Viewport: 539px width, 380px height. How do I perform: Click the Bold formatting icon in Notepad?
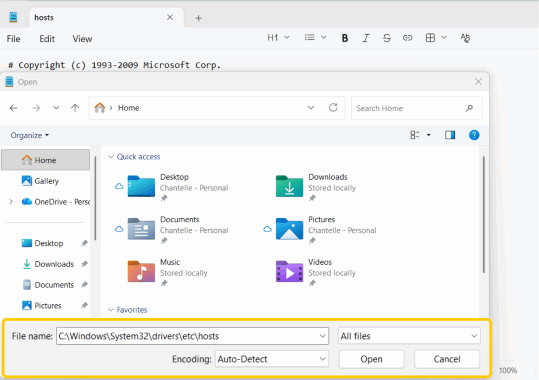click(x=345, y=38)
